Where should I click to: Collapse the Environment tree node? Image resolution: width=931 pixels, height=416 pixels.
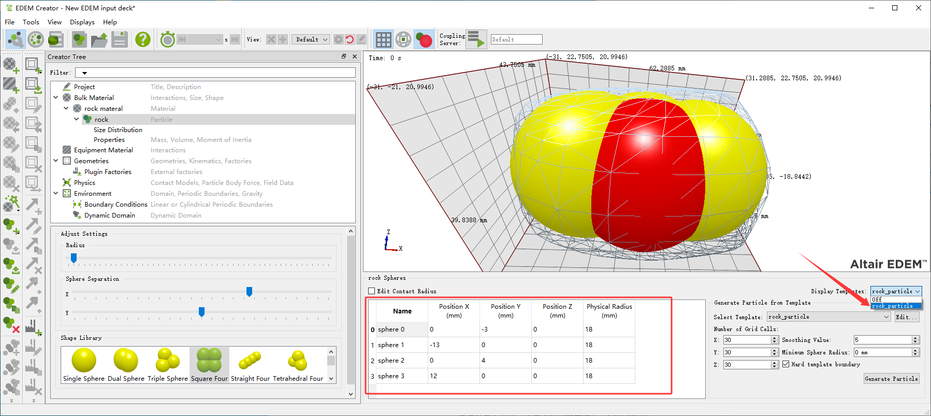click(x=56, y=193)
